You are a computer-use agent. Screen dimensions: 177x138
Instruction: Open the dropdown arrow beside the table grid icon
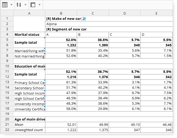[x=11, y=5]
